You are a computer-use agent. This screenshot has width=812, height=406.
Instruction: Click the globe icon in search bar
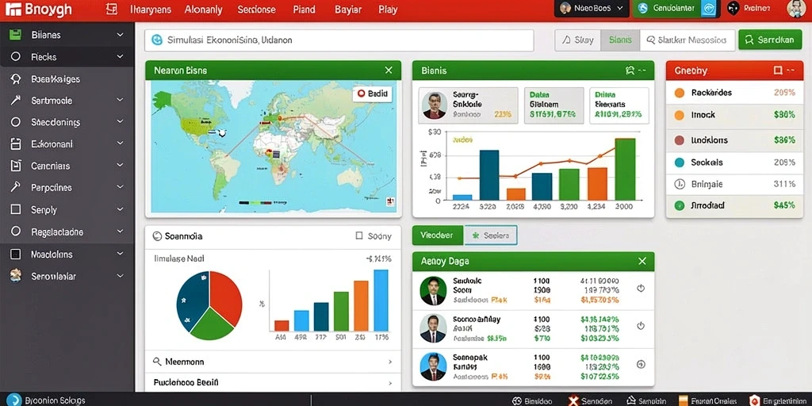click(157, 40)
